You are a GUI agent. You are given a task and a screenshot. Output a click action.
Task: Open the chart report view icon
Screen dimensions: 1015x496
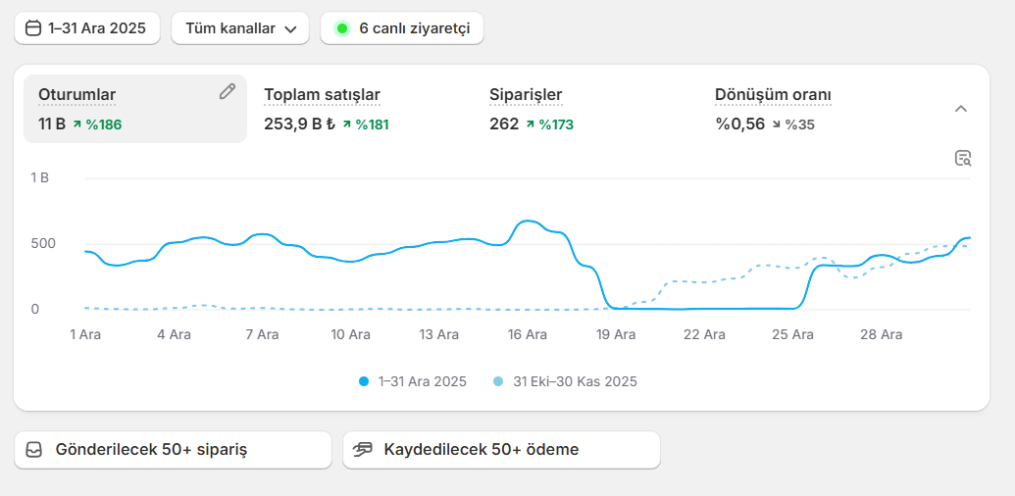962,158
